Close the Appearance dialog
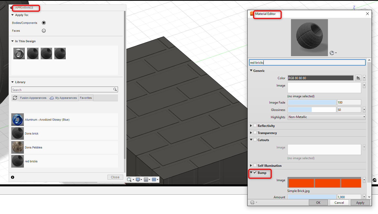This screenshot has width=378, height=214. [115, 177]
